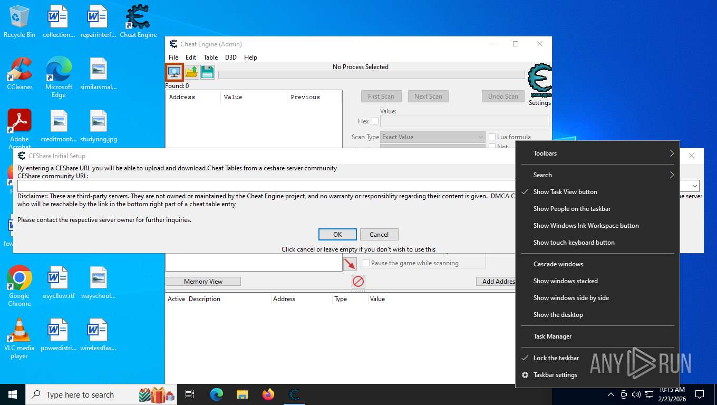Open Memory View

pyautogui.click(x=203, y=282)
